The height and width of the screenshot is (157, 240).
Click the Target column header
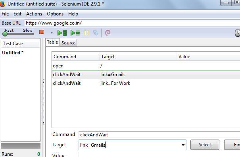pyautogui.click(x=138, y=57)
